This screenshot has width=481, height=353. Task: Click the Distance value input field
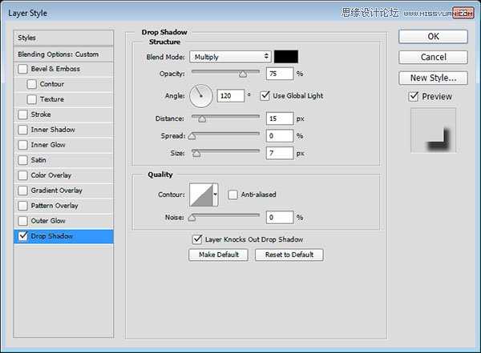280,118
